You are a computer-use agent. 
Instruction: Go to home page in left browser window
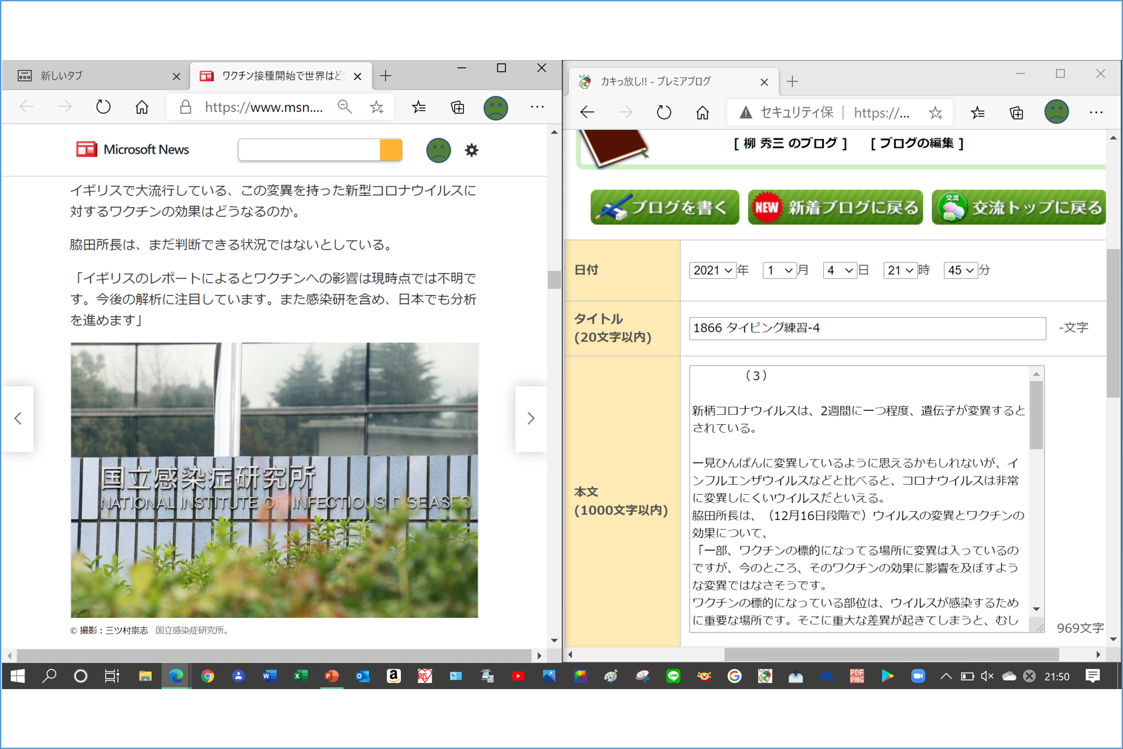click(142, 107)
